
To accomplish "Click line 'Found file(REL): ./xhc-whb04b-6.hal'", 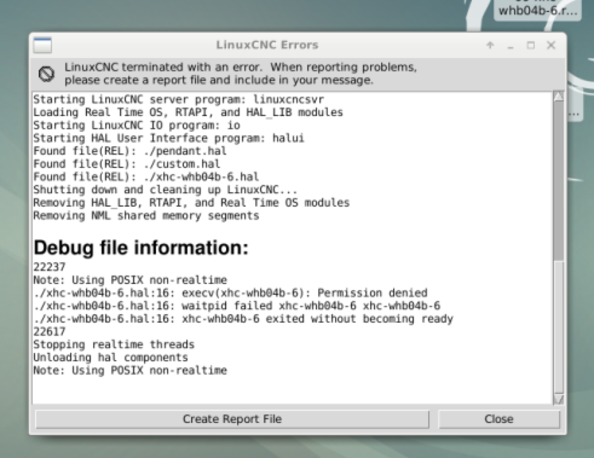I will [146, 177].
